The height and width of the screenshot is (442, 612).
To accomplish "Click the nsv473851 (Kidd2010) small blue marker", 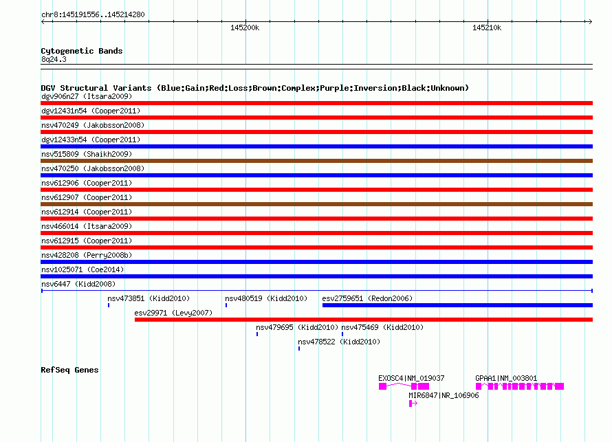I will (x=109, y=305).
